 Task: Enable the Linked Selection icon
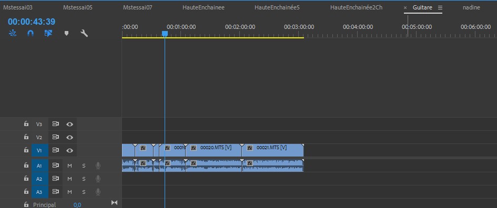point(48,33)
